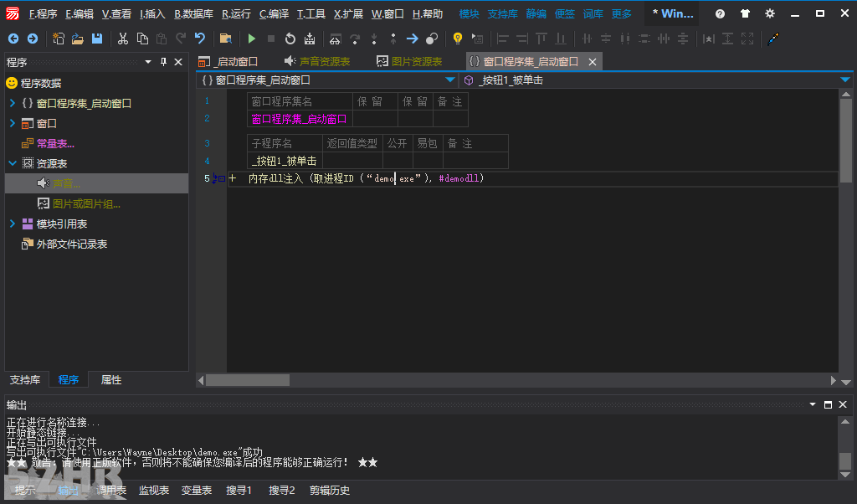The width and height of the screenshot is (857, 504).
Task: Click the 更多 link
Action: pos(622,14)
